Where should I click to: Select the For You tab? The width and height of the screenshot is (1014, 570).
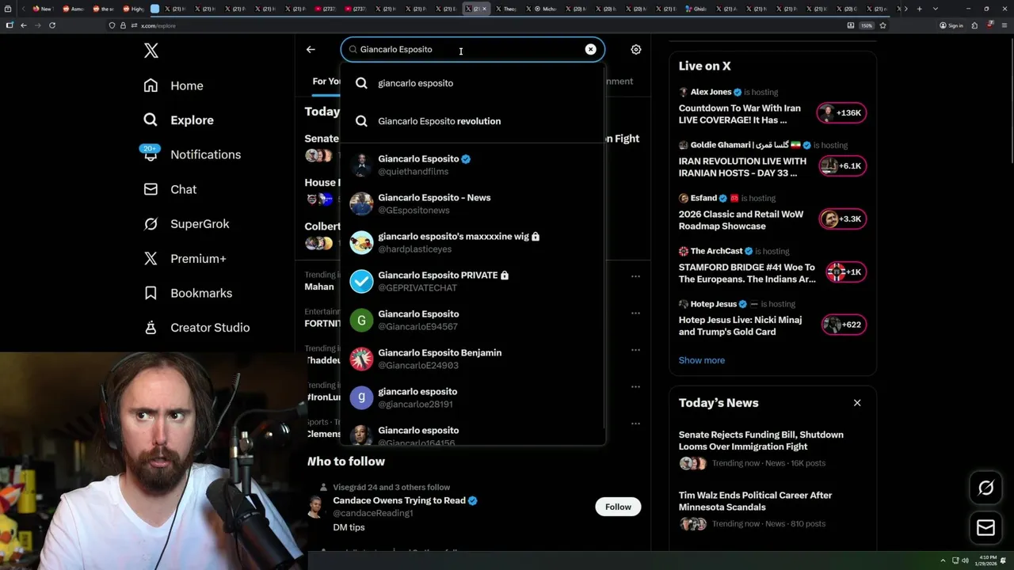point(326,82)
